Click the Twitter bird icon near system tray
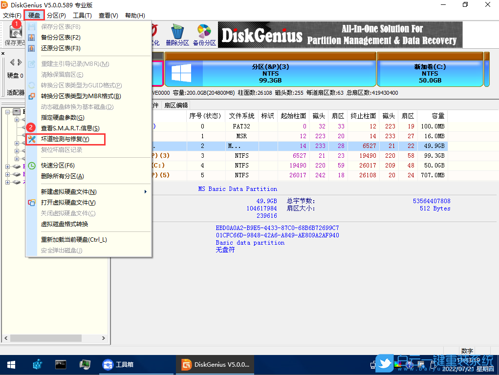This screenshot has width=499, height=375. (x=385, y=363)
